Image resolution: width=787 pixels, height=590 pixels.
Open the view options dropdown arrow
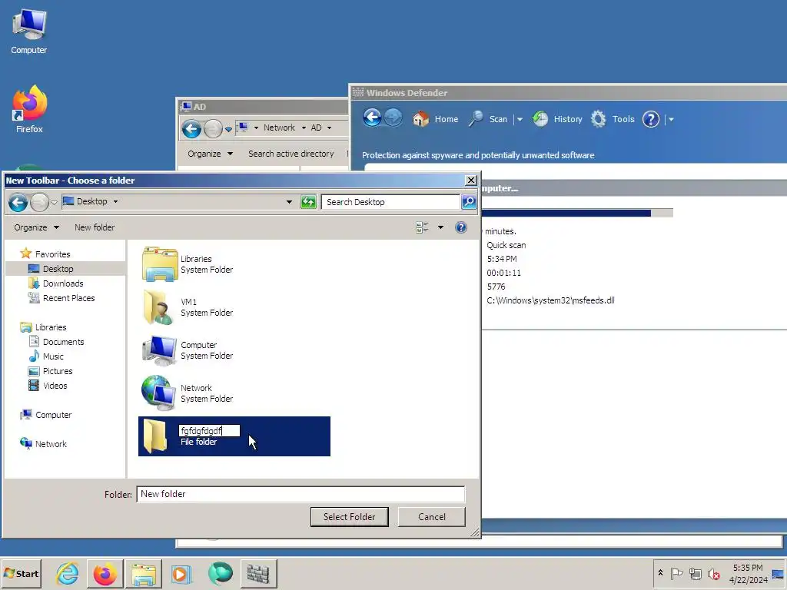[x=440, y=227]
